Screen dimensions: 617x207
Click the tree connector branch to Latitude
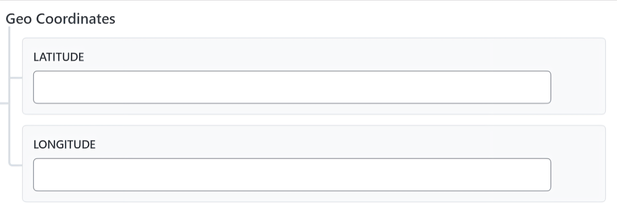pyautogui.click(x=16, y=76)
